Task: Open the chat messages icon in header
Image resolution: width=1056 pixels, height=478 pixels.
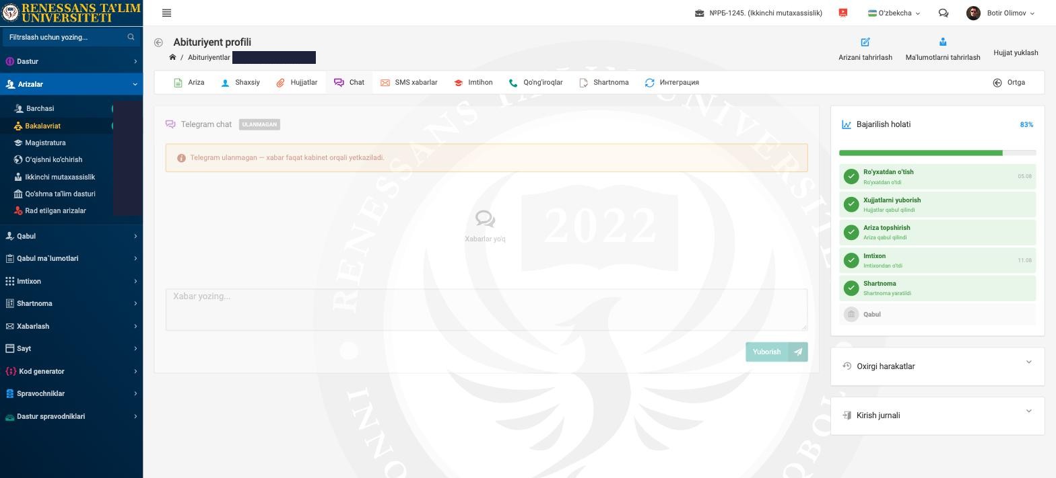Action: pos(943,13)
